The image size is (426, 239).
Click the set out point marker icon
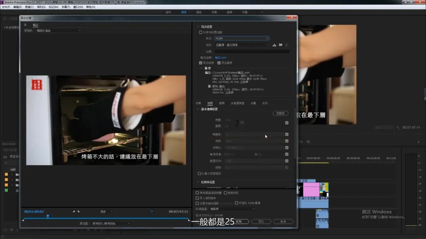pyautogui.click(x=79, y=211)
